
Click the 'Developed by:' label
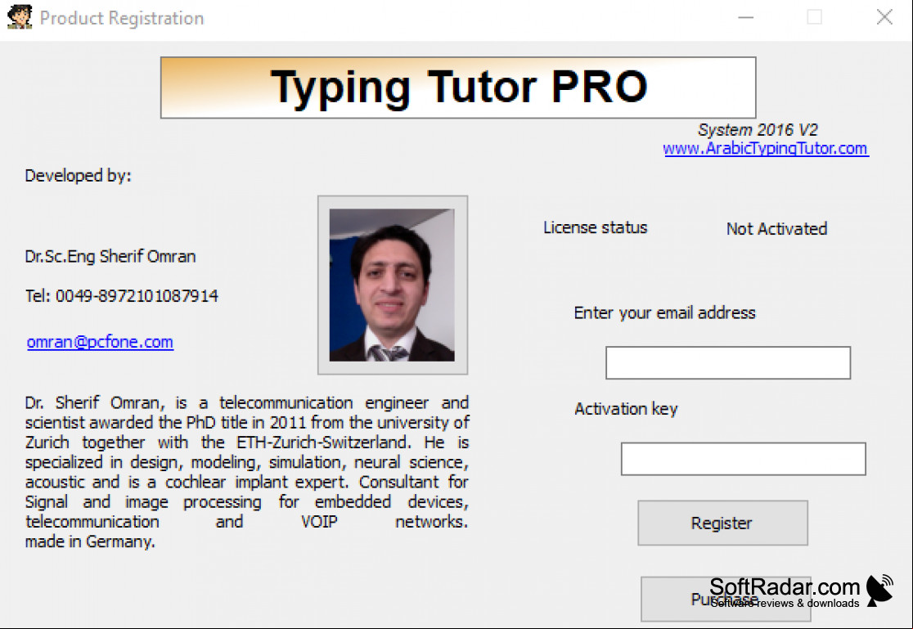pyautogui.click(x=78, y=176)
